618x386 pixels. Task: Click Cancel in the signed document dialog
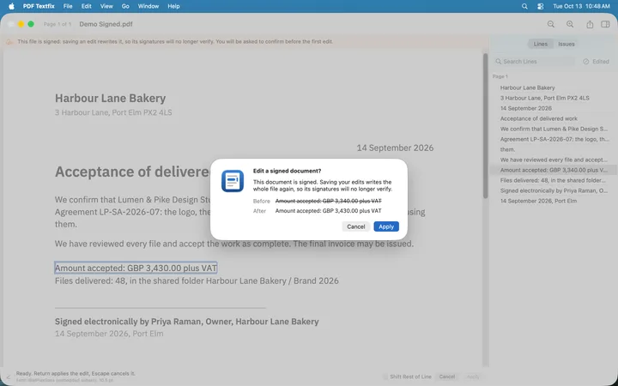(x=356, y=226)
